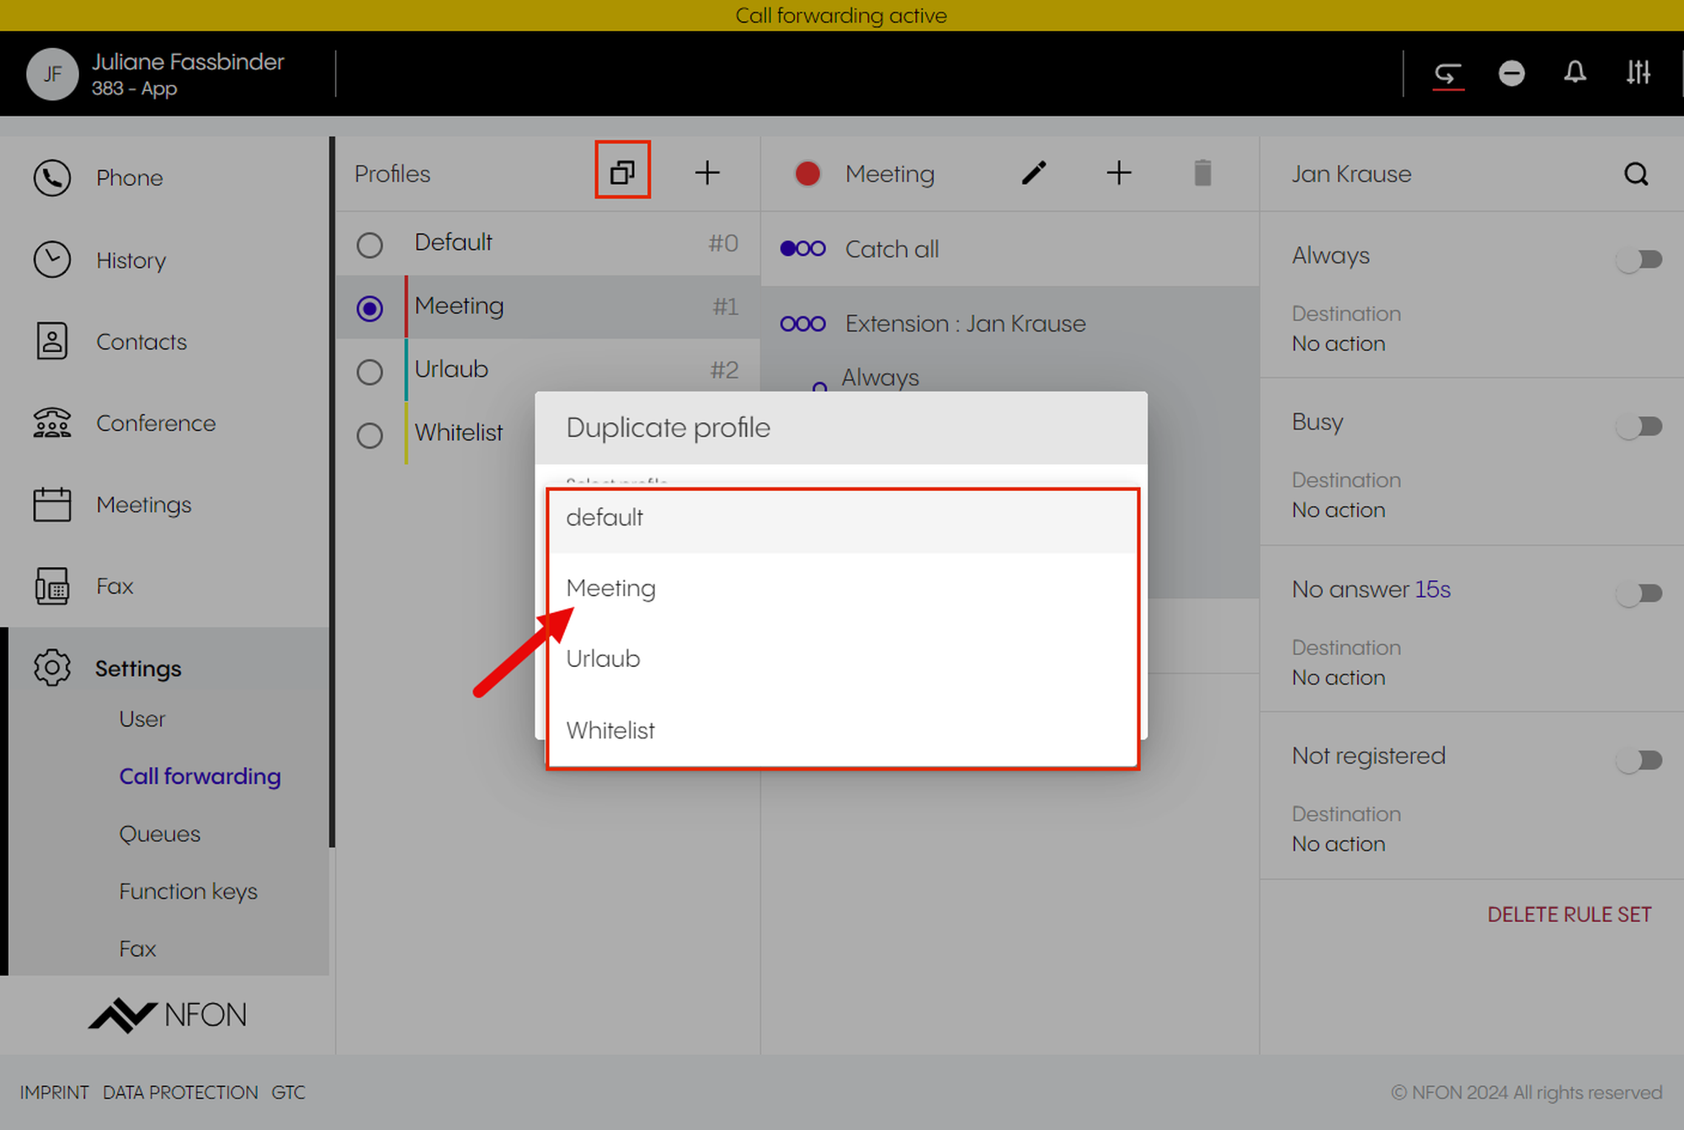
Task: Toggle the Busy forwarding switch
Action: pos(1639,426)
